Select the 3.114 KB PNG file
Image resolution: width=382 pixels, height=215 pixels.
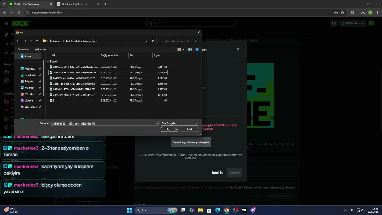[108, 67]
